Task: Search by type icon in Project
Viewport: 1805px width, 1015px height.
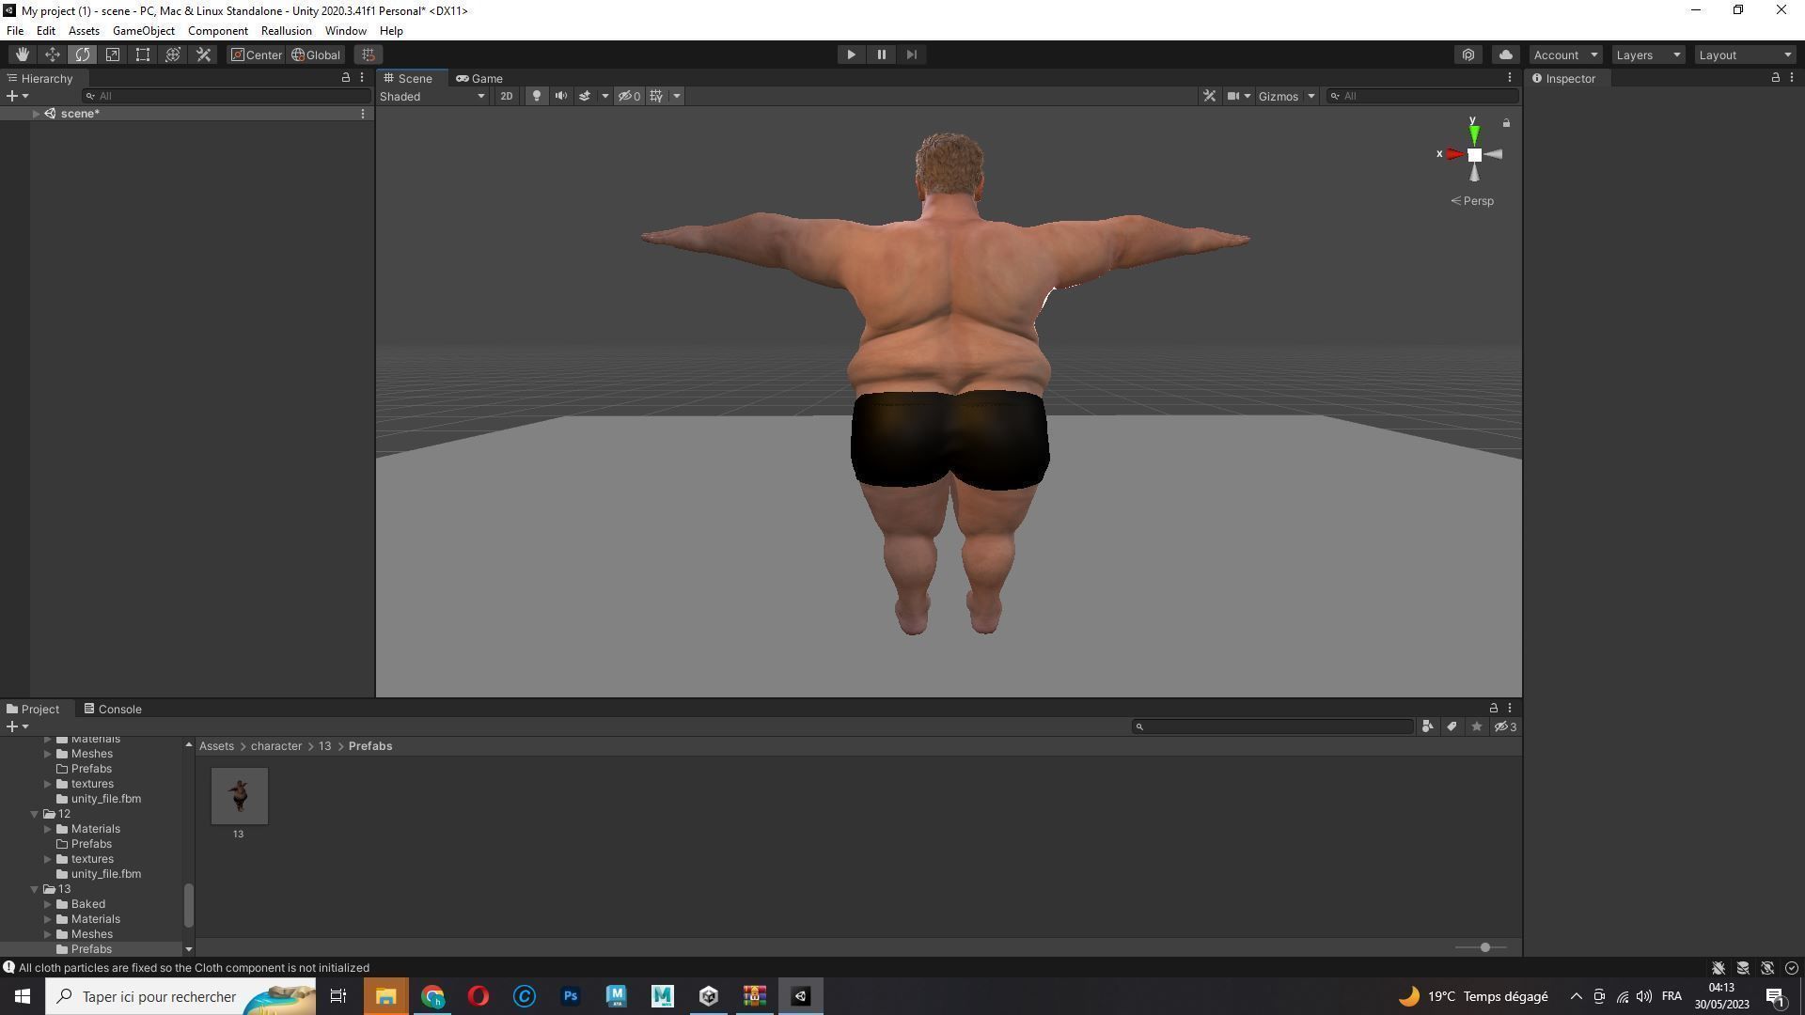Action: coord(1427,726)
